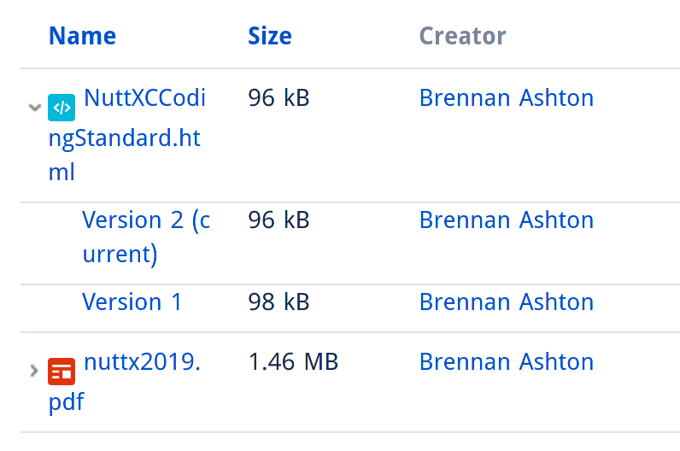Click Brennan Ashton beside Version 1

tap(506, 302)
